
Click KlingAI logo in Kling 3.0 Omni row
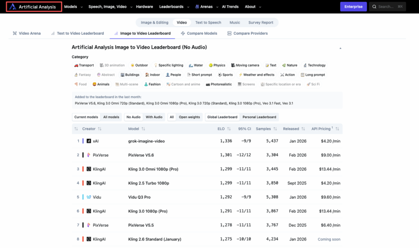click(89, 169)
